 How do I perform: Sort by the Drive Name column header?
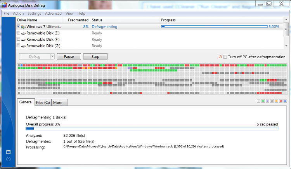point(39,20)
